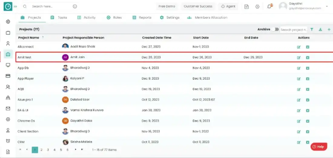Click the Agent download button
The height and width of the screenshot is (158, 333).
[x=228, y=6]
